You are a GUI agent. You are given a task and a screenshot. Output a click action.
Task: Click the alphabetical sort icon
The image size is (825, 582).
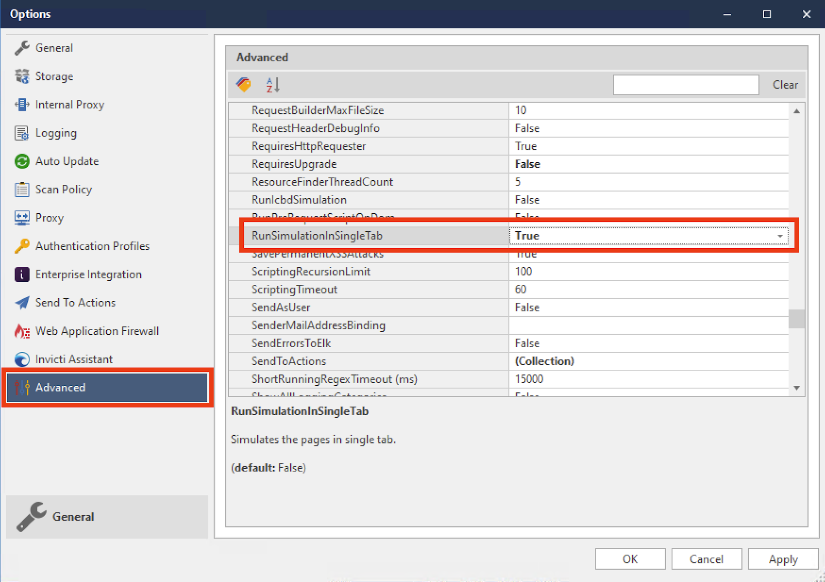[x=272, y=84]
